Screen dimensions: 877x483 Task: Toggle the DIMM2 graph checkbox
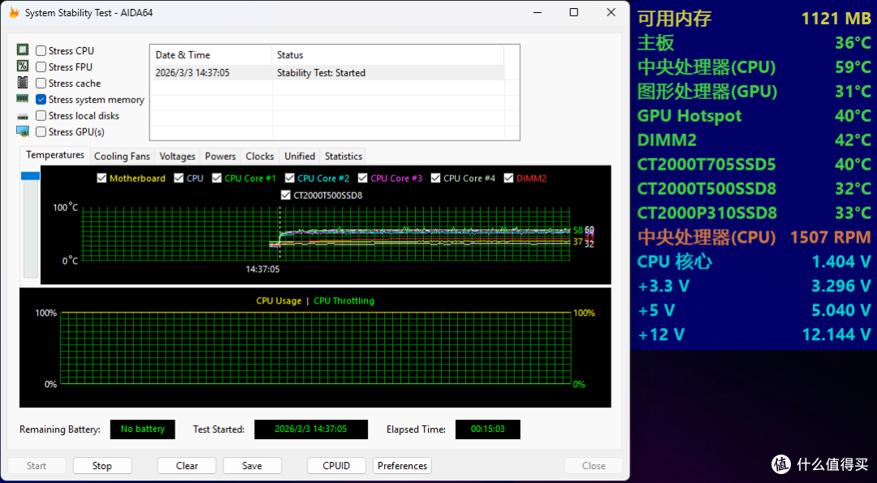click(x=508, y=179)
